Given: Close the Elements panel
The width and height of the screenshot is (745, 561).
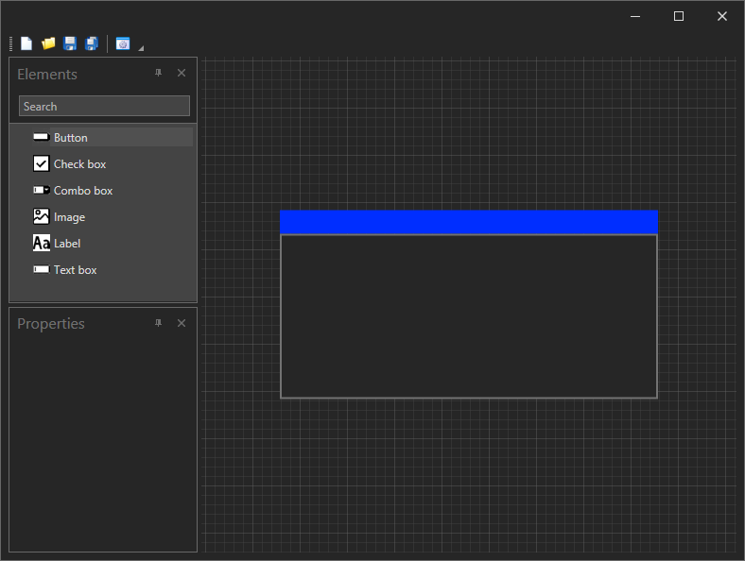Looking at the screenshot, I should (181, 73).
